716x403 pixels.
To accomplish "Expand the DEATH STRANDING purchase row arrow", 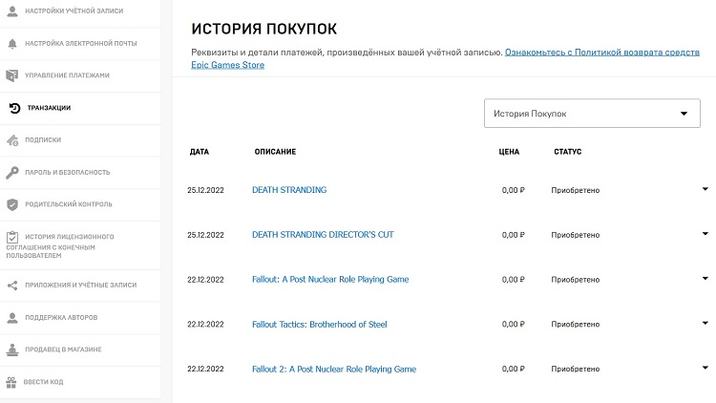I will click(x=705, y=189).
